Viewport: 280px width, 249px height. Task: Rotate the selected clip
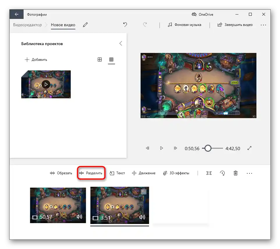(x=222, y=173)
